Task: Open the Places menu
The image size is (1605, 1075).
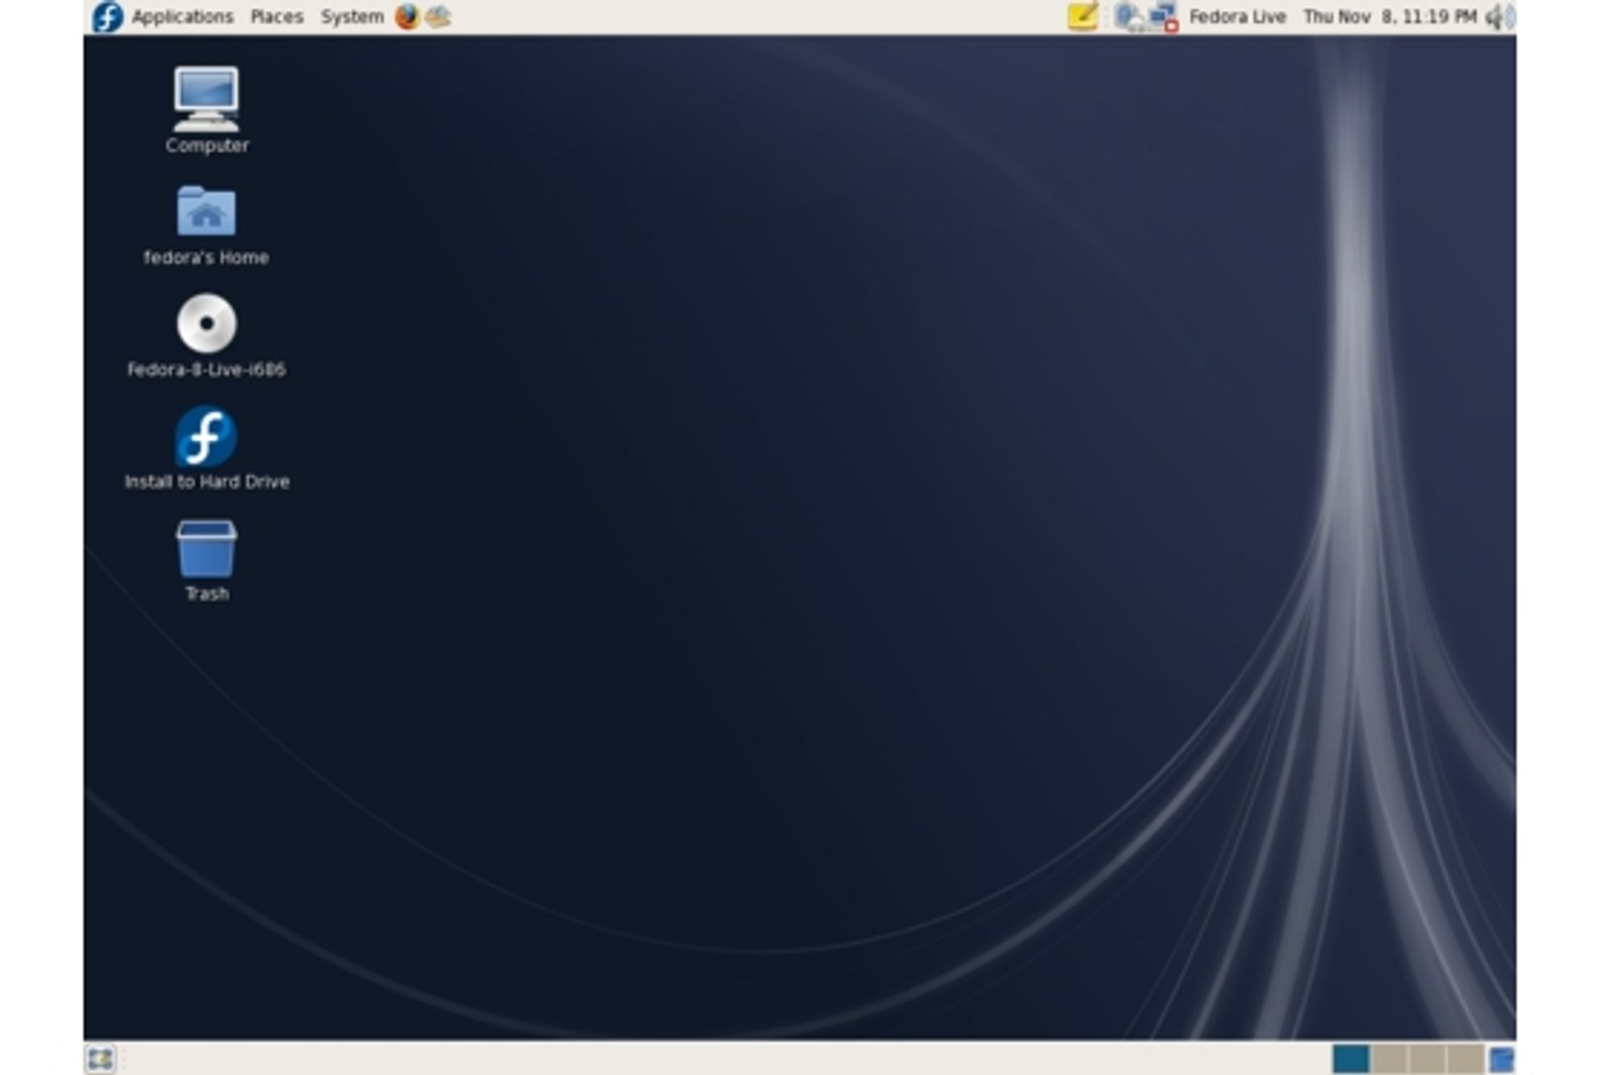Action: 277,17
